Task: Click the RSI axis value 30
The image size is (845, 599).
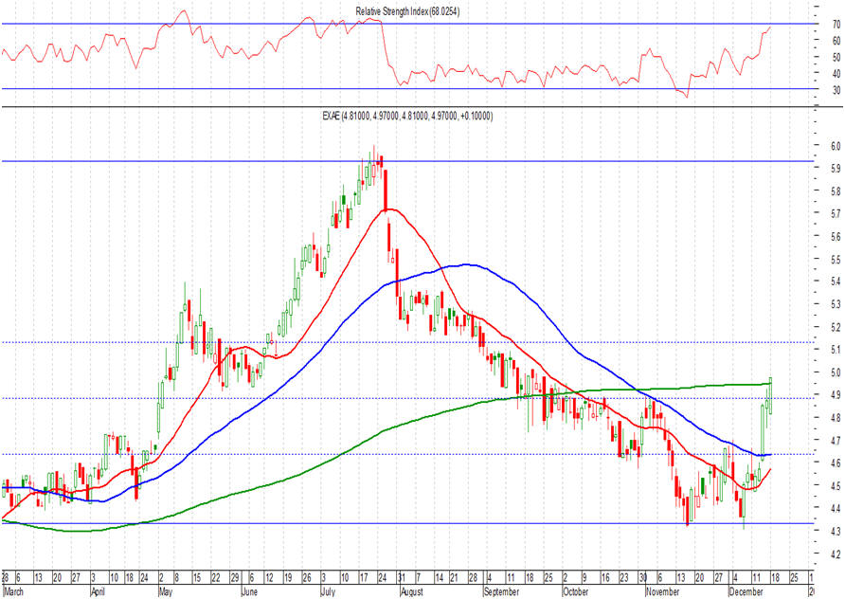Action: (x=836, y=90)
